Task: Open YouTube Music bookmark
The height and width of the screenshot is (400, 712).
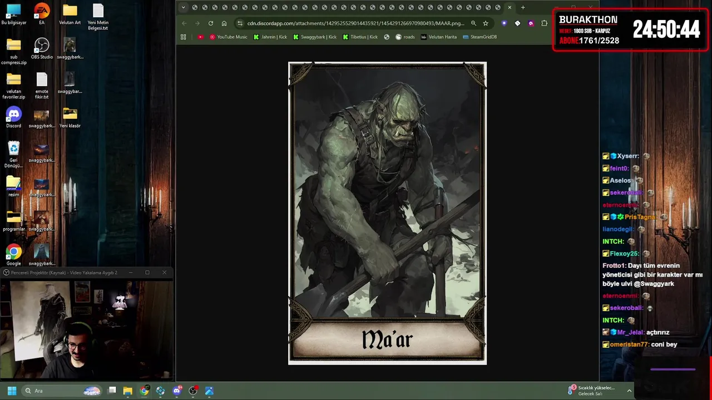Action: (229, 37)
